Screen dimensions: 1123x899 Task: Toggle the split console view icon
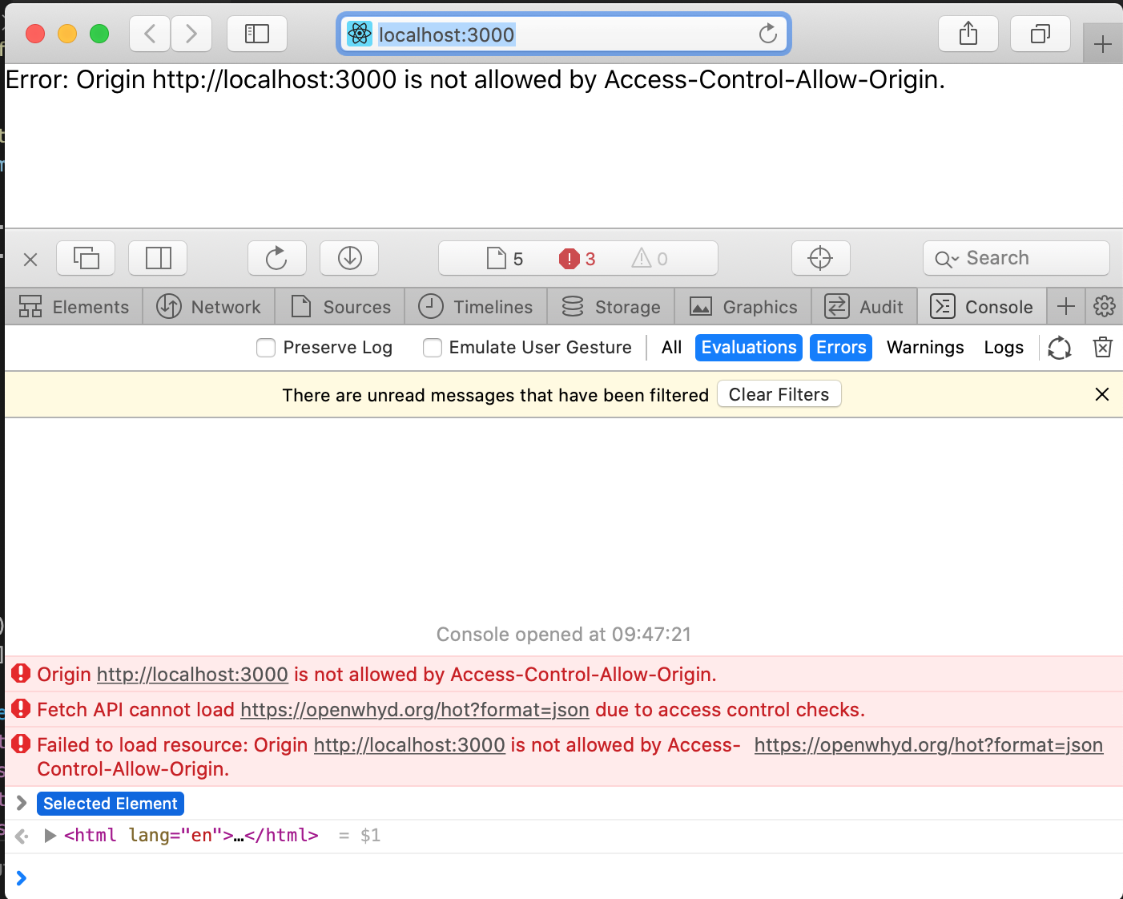(x=158, y=258)
